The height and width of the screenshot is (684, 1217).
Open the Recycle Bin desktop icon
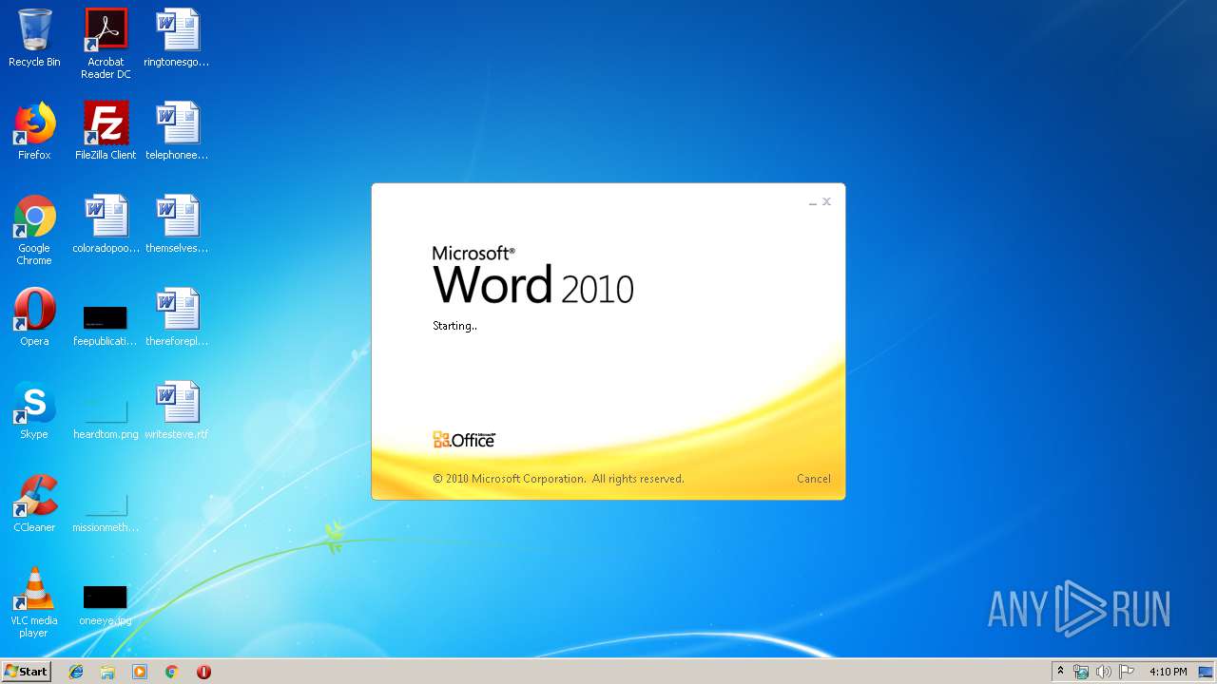pyautogui.click(x=34, y=38)
